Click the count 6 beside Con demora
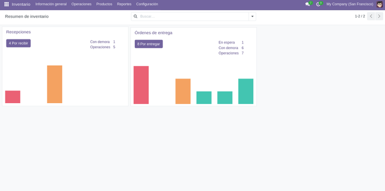Viewport: 385px width, 191px height. (x=243, y=48)
